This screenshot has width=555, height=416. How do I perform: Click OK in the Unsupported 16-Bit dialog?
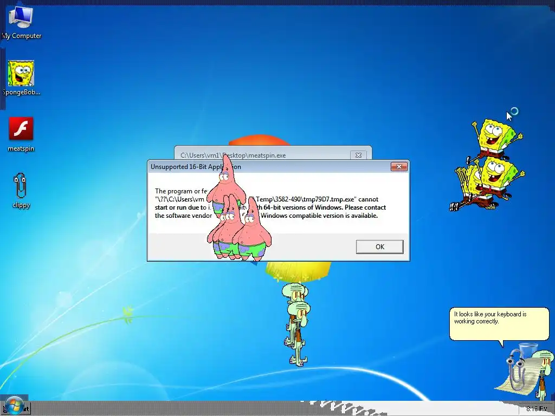[379, 246]
